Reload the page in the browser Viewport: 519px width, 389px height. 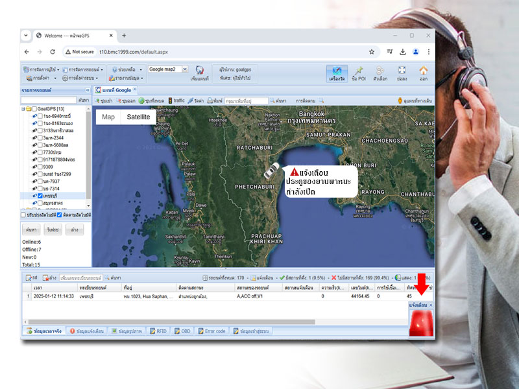53,52
